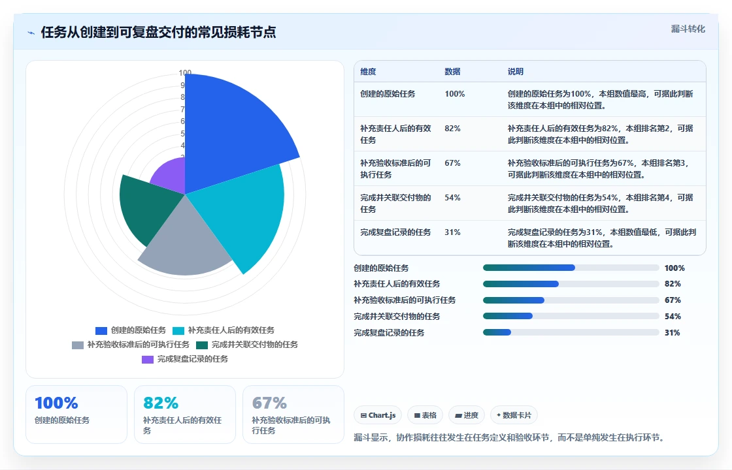Toggle the 完成复盘记录的任务 legend swatch
Image resolution: width=732 pixels, height=470 pixels.
[148, 360]
